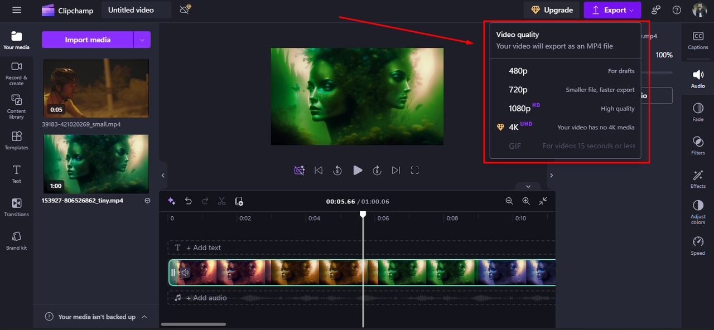
Task: Forward 5 seconds
Action: [x=377, y=170]
